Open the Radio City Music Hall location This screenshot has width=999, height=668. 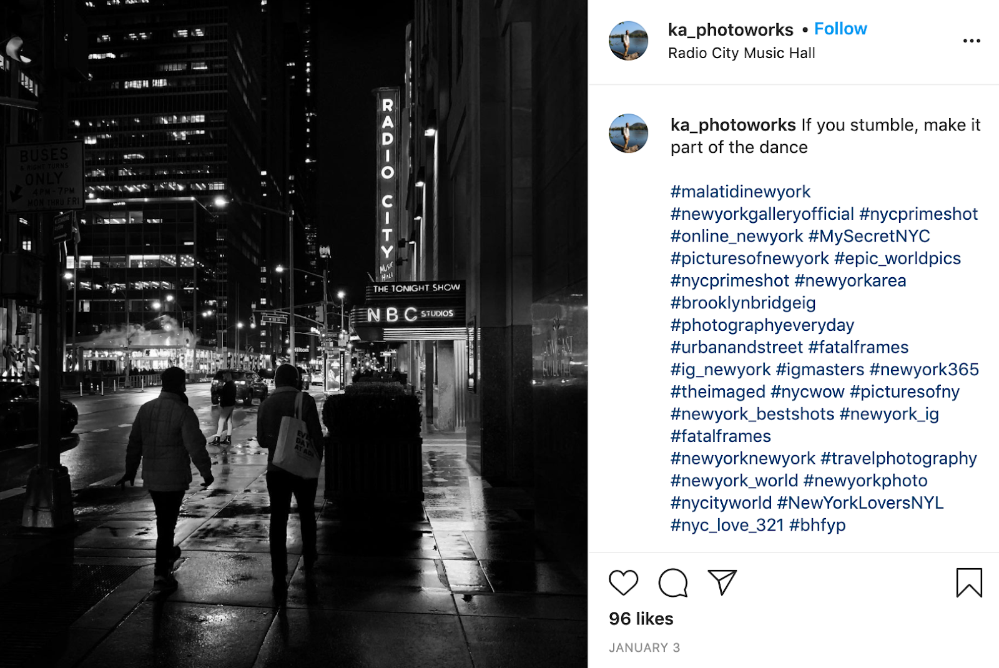pos(742,53)
